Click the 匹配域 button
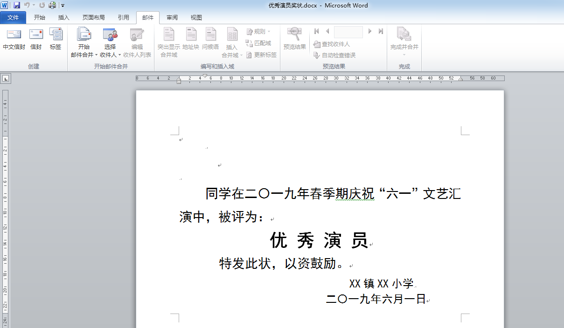This screenshot has height=328, width=564. (x=258, y=43)
